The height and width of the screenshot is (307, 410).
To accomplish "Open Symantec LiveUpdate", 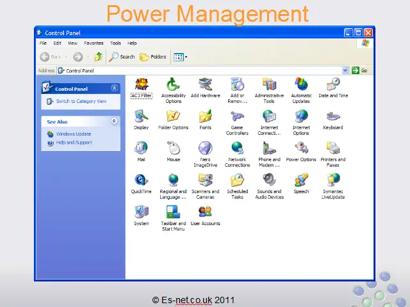I will pos(333,186).
